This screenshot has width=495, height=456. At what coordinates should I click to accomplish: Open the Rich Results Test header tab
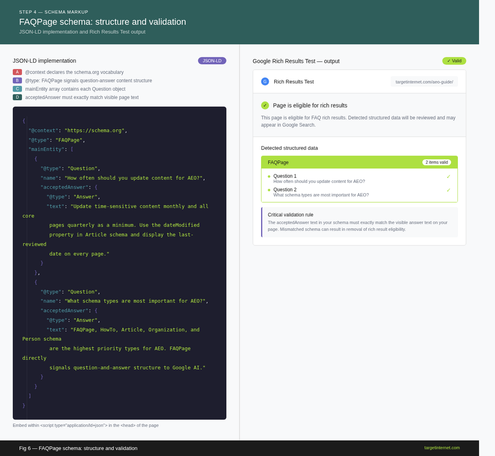pos(294,81)
